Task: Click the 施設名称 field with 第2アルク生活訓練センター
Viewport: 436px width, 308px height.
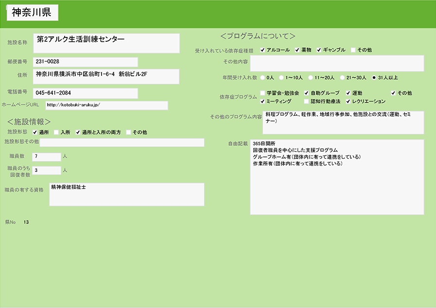Action: [x=106, y=43]
